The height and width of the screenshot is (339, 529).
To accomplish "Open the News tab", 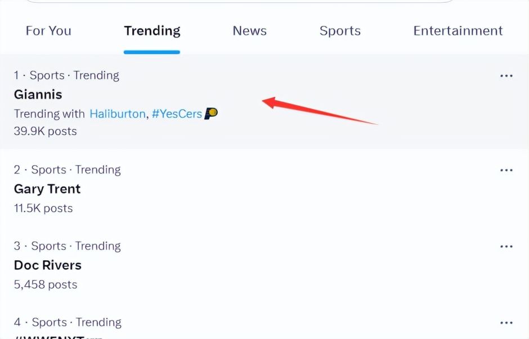I will pyautogui.click(x=249, y=31).
